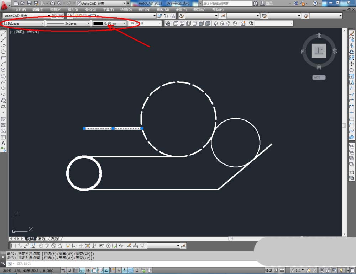Toggle Object Snap in the status bar

(94, 270)
